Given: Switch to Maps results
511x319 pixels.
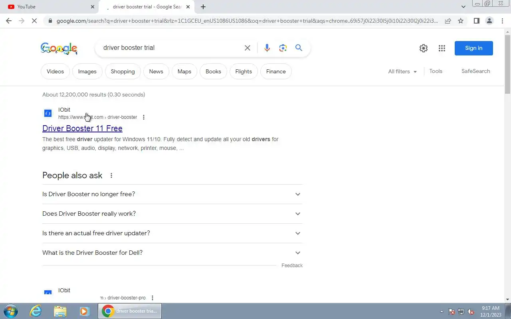Looking at the screenshot, I should 184,71.
